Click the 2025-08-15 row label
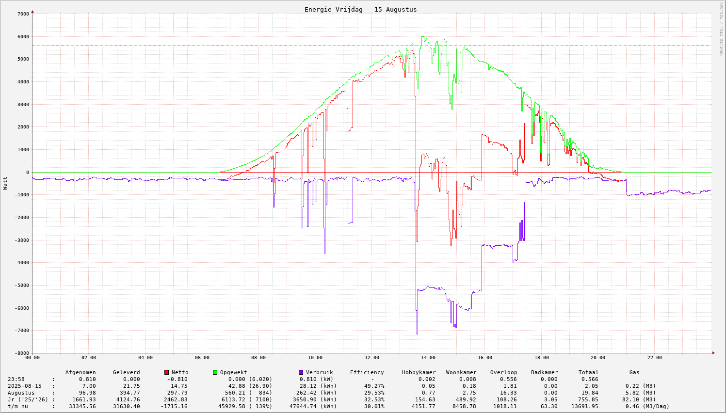 (25, 386)
